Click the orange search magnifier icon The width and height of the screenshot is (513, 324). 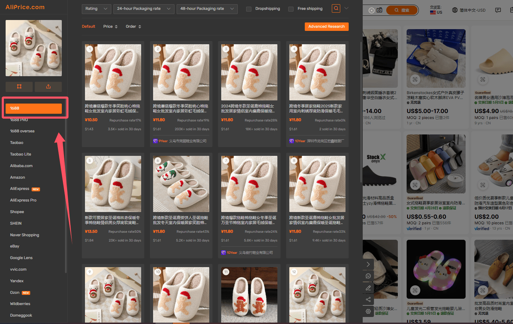[x=336, y=8]
